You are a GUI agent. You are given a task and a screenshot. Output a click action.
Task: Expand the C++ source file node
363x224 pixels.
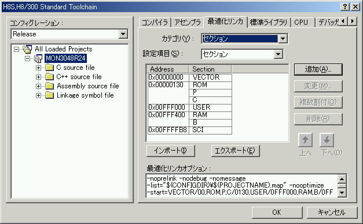(38, 77)
